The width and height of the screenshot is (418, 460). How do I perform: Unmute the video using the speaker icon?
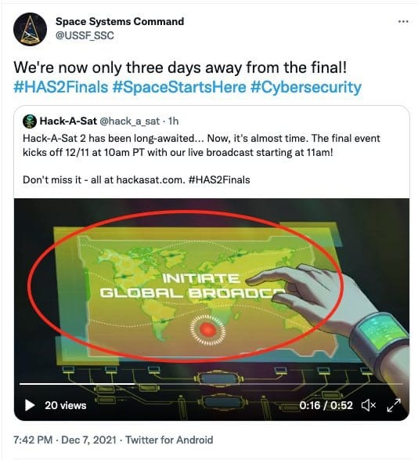[369, 405]
